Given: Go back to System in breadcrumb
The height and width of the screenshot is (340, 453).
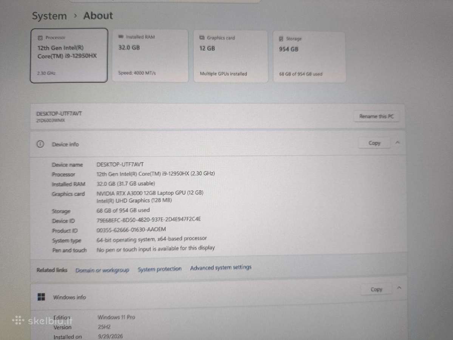Looking at the screenshot, I should [x=49, y=16].
